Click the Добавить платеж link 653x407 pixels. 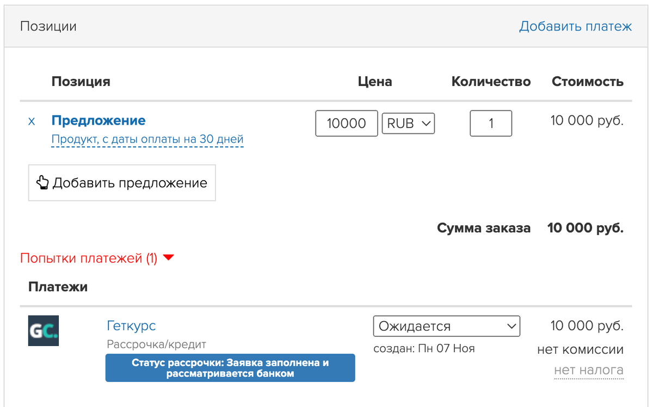[x=575, y=26]
